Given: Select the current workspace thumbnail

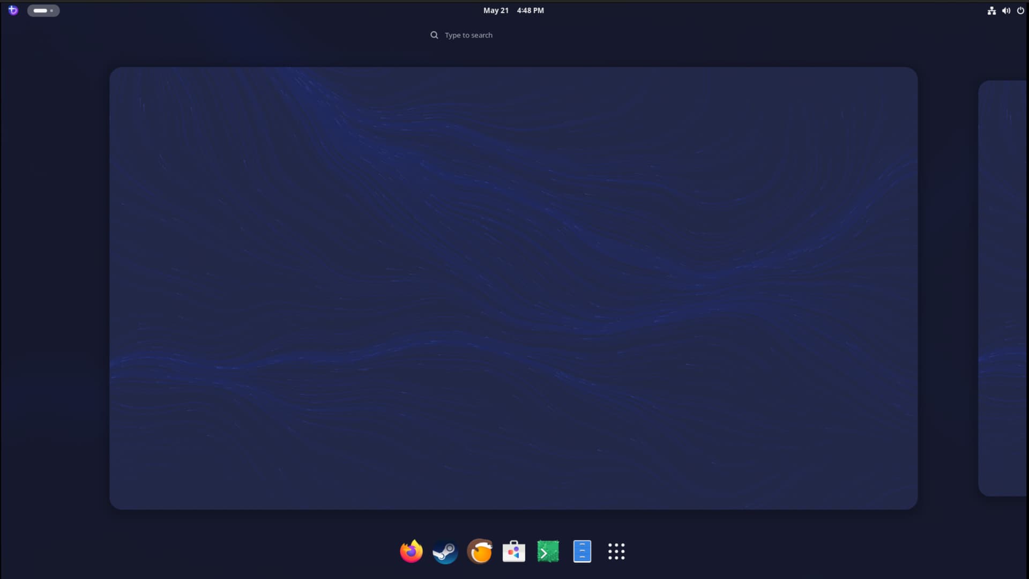Looking at the screenshot, I should 513,288.
